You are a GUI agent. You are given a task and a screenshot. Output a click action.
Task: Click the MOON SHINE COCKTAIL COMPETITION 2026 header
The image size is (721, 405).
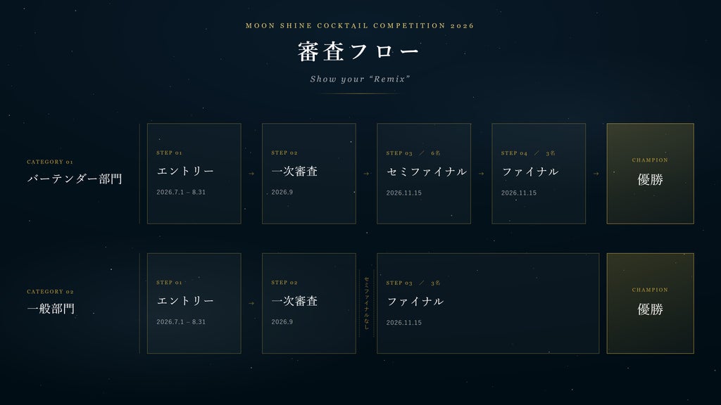(360, 26)
